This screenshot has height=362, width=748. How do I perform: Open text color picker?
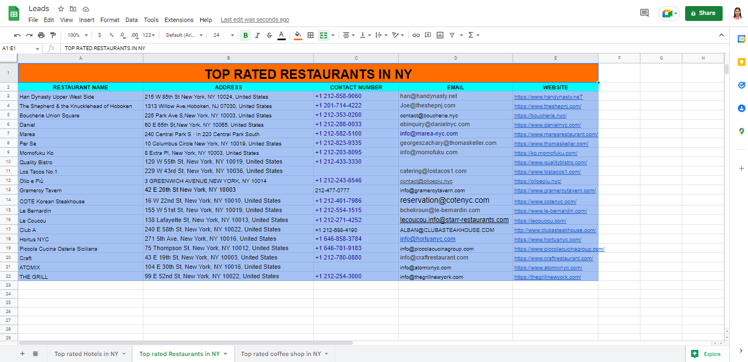point(281,35)
